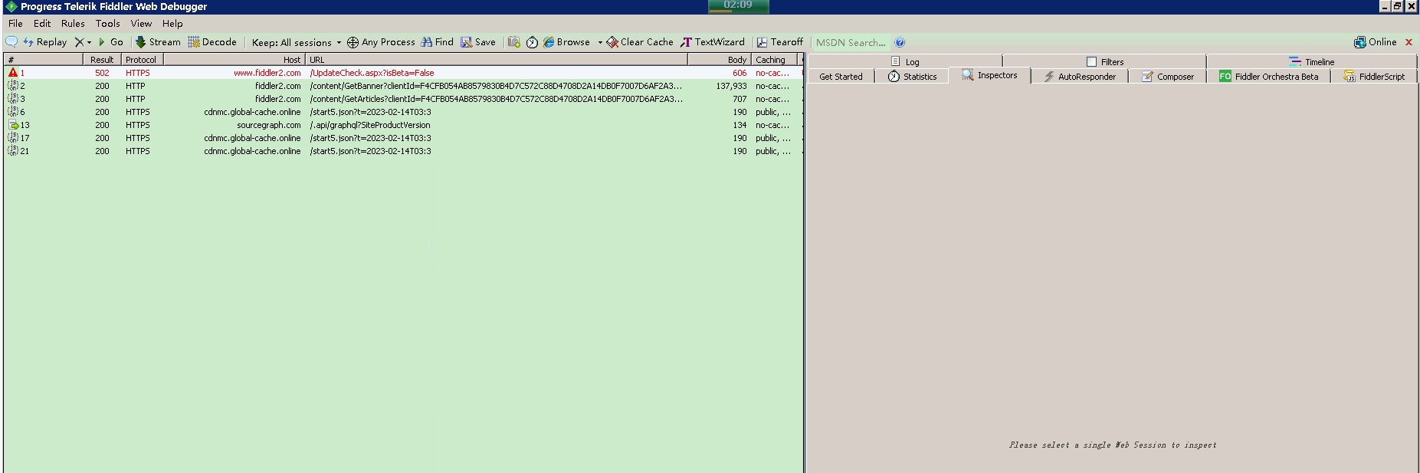1420x473 pixels.
Task: Select session 21 JSON icon
Action: 13,151
